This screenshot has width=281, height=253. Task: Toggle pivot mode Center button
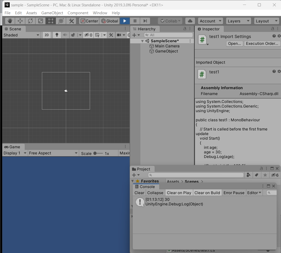pyautogui.click(x=89, y=21)
